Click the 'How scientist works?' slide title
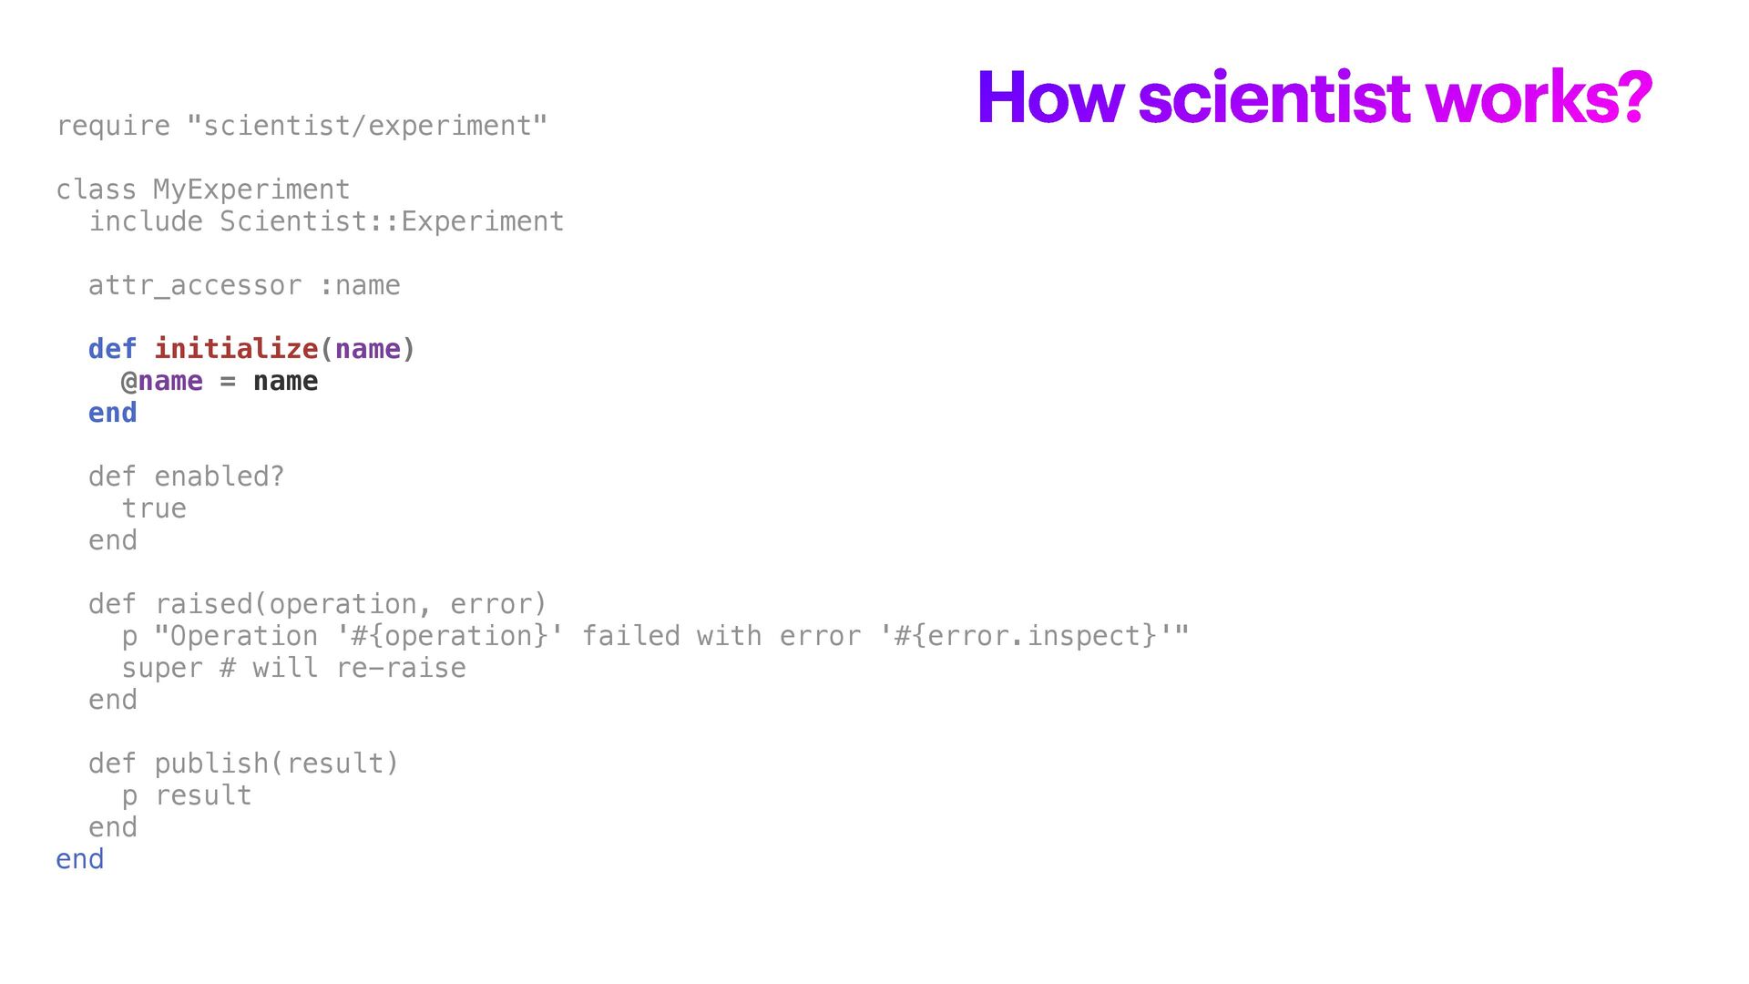The image size is (1749, 984). pos(1314,97)
